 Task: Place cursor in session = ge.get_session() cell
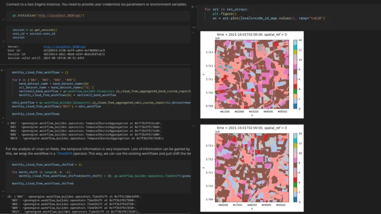[98, 33]
